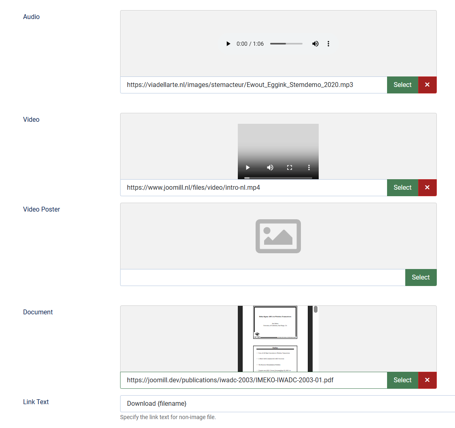Play the audio preview

pos(228,44)
